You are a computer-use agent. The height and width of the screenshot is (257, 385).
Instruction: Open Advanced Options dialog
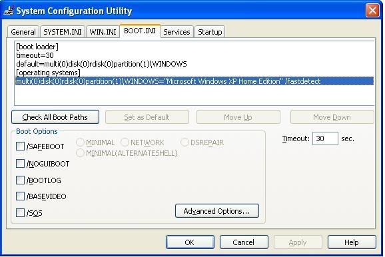(x=217, y=211)
